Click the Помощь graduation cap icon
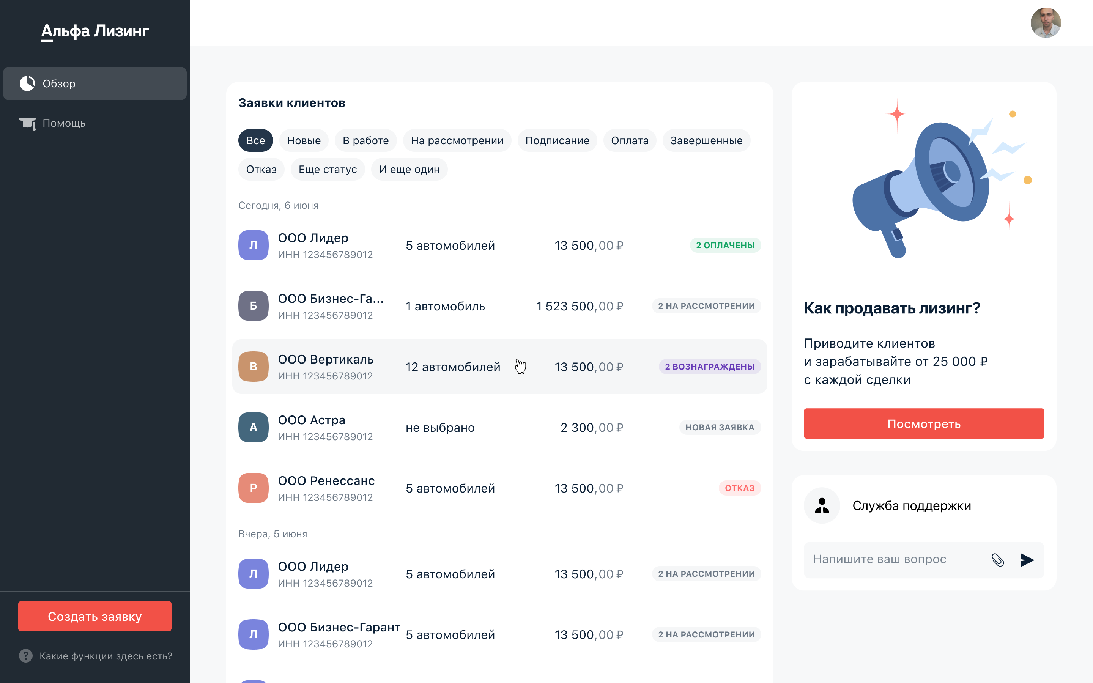 point(27,123)
